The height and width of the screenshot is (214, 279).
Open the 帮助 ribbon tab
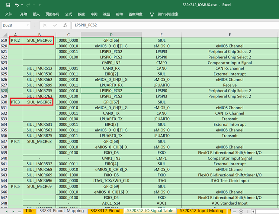[119, 14]
